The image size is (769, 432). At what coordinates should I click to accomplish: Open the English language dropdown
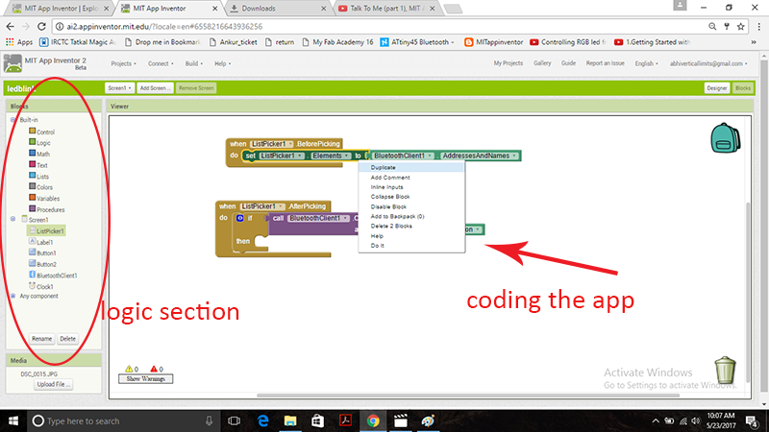646,63
